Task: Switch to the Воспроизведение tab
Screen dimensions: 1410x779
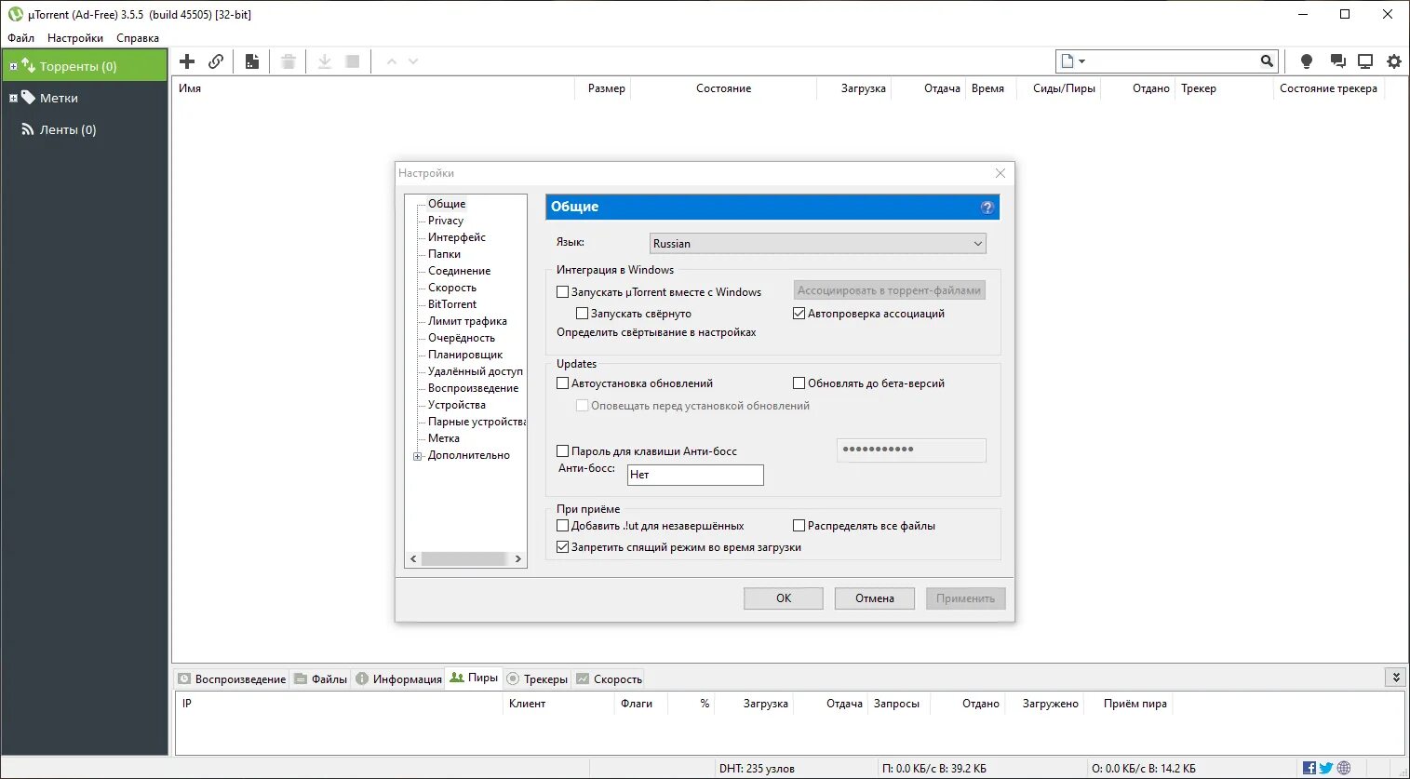Action: [232, 678]
